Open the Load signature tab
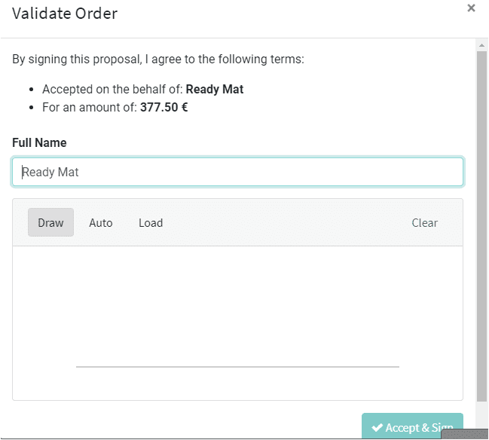Image resolution: width=489 pixels, height=440 pixels. 151,223
